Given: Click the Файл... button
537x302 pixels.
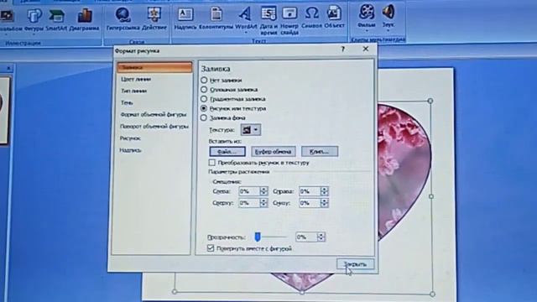Looking at the screenshot, I should click(227, 151).
